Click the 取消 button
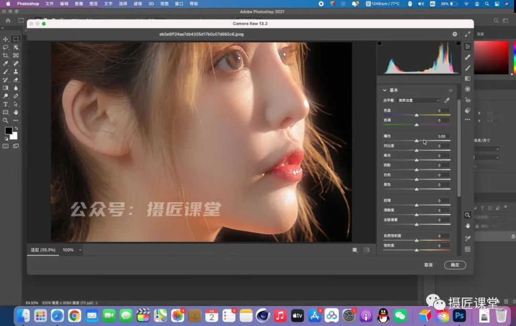The image size is (516, 326). (x=428, y=265)
